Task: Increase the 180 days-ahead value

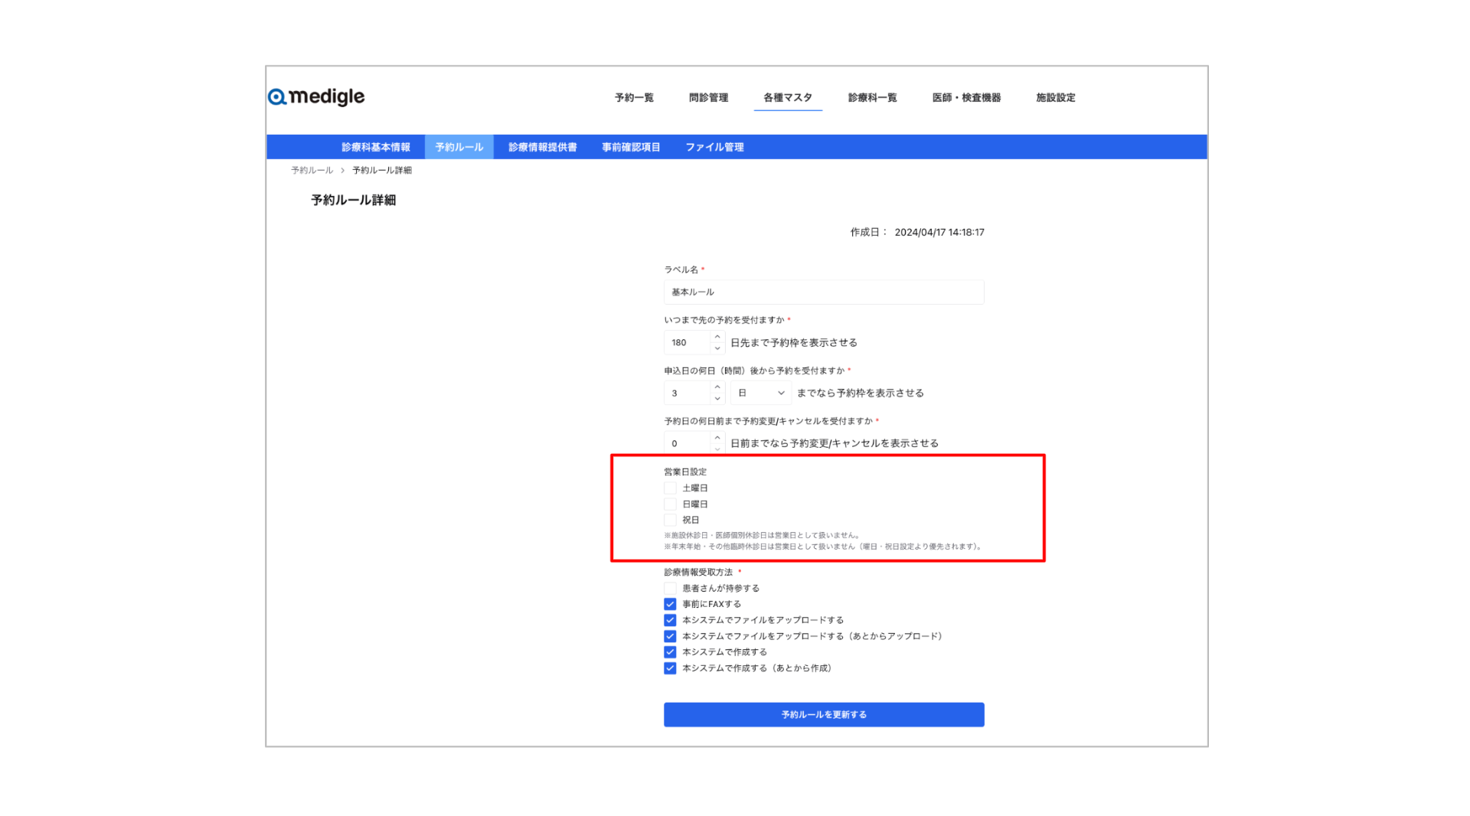Action: tap(717, 337)
